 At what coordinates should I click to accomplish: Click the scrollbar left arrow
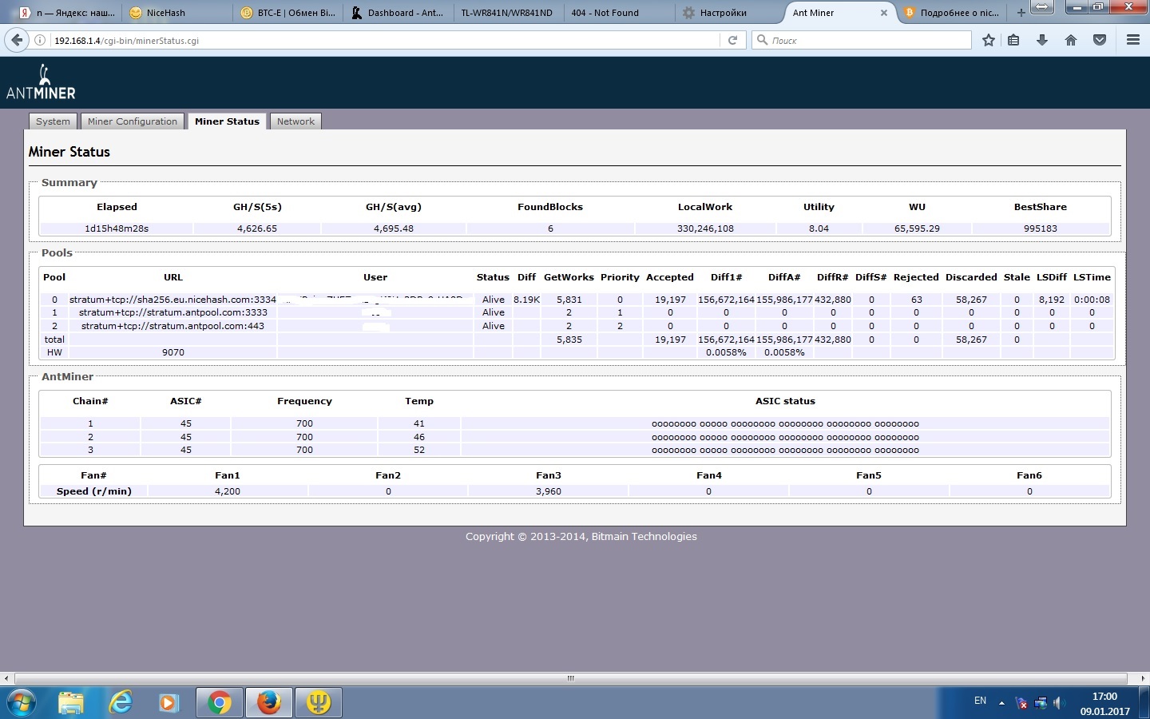[6, 678]
